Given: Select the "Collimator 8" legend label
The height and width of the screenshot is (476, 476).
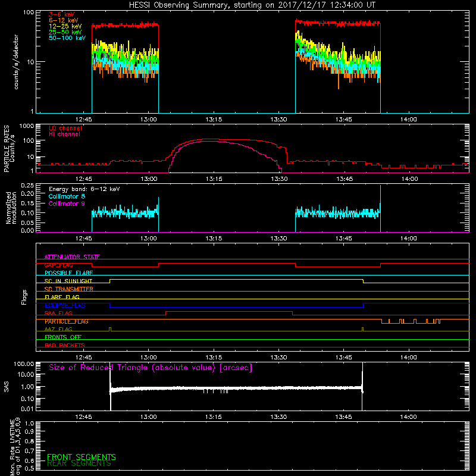Looking at the screenshot, I should (67, 196).
